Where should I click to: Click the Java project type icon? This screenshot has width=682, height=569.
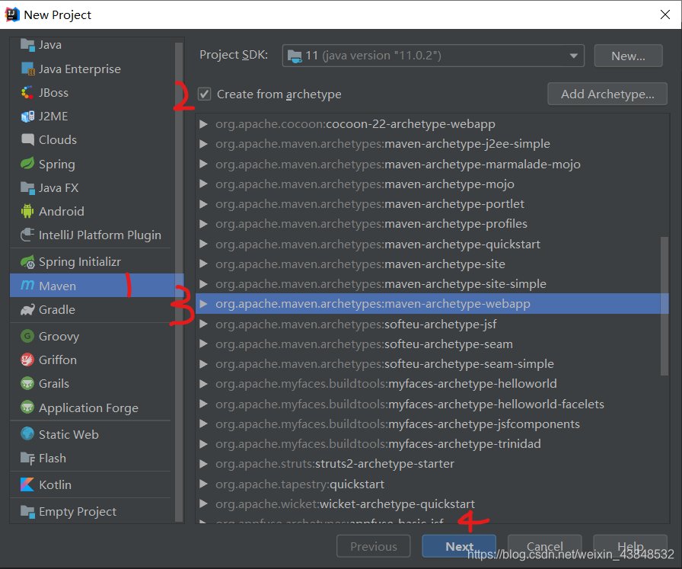27,45
